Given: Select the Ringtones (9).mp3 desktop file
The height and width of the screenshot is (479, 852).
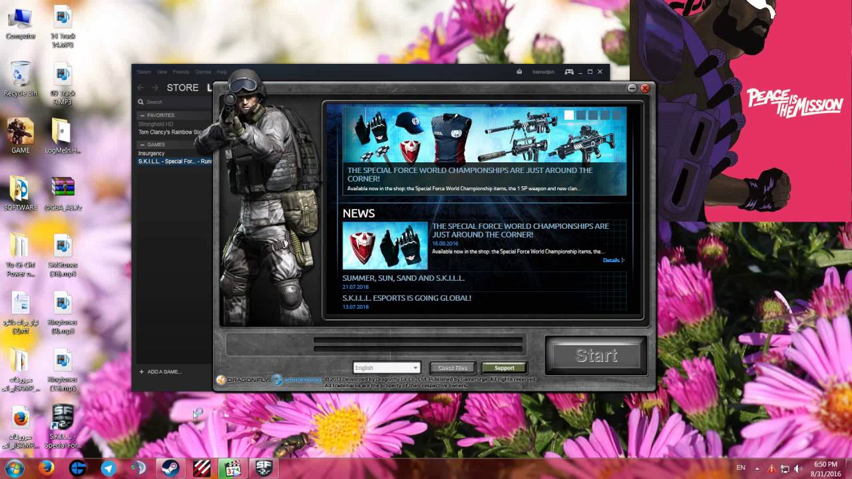Looking at the screenshot, I should pyautogui.click(x=63, y=313).
